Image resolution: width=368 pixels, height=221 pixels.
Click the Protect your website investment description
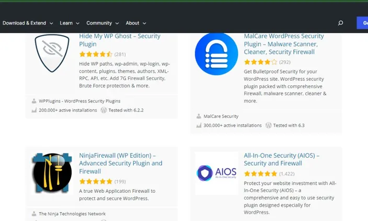pyautogui.click(x=290, y=198)
